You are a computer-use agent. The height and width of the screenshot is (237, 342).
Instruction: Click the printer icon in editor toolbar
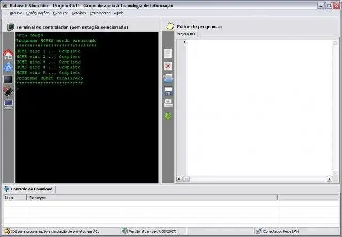click(x=168, y=103)
